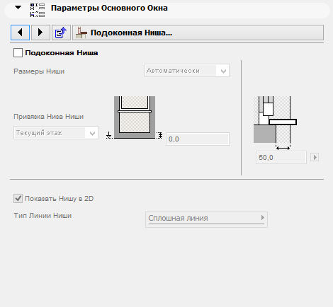
Task: Open the Подоконная Ниша... page selector button
Action: pyautogui.click(x=198, y=33)
